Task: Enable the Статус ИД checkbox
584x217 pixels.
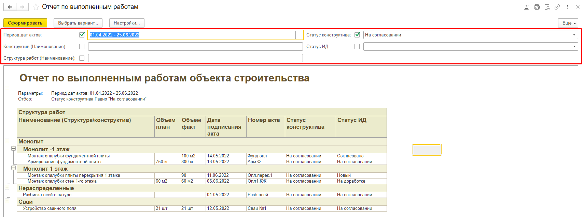Action: (x=357, y=46)
